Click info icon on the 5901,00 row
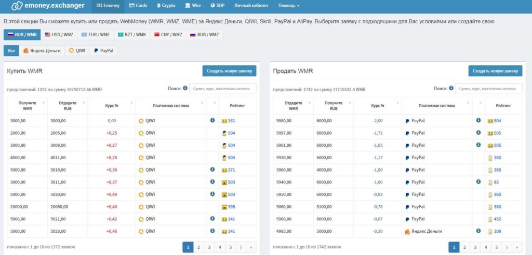This screenshot has height=255, width=532. coord(478,145)
